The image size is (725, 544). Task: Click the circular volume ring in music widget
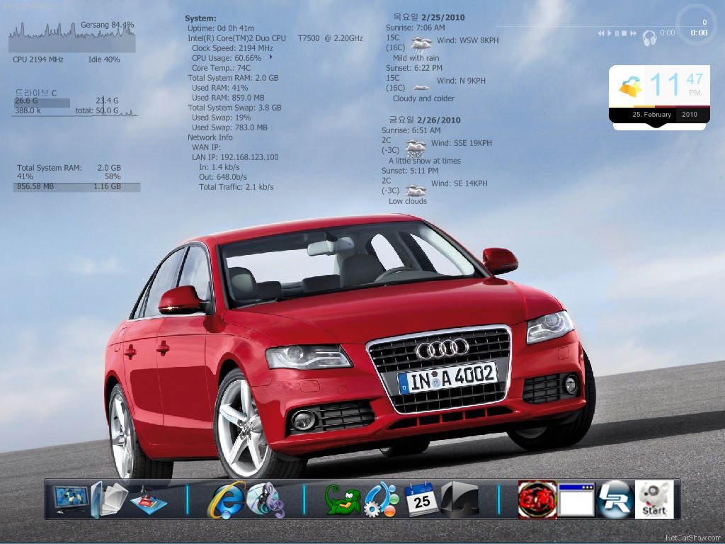coord(697,25)
